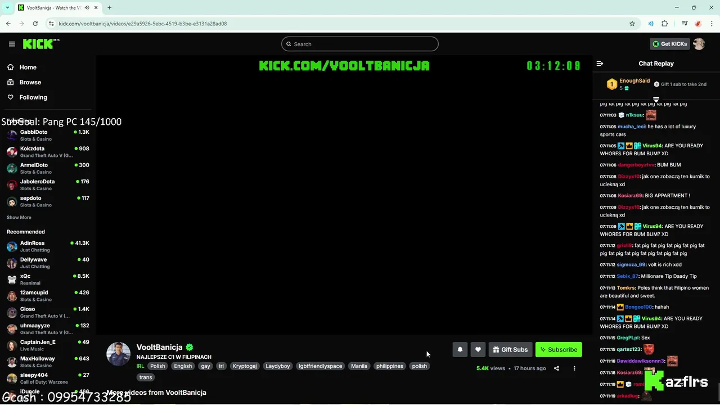Open ArmelDoto channel
Image resolution: width=720 pixels, height=405 pixels.
click(x=48, y=168)
